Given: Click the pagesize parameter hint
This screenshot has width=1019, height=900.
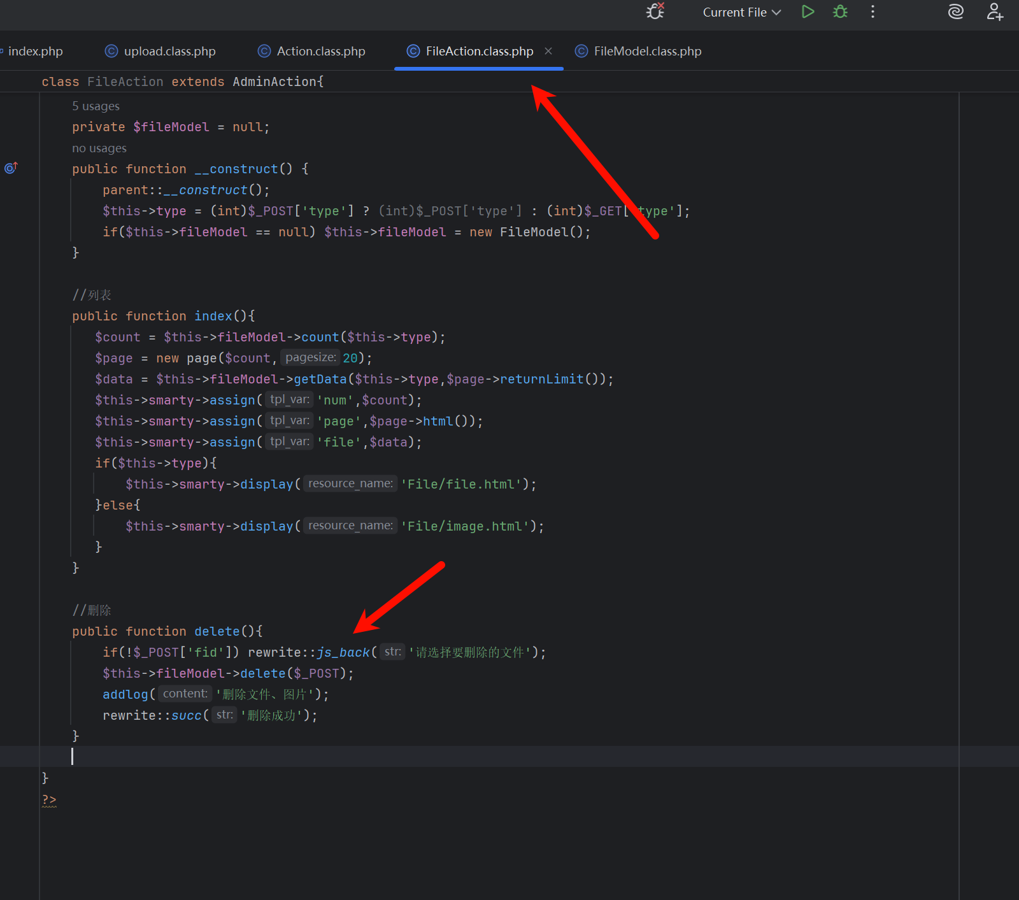Looking at the screenshot, I should point(310,357).
